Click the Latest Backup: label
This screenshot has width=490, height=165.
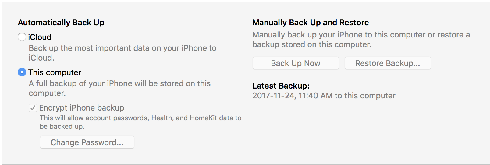pyautogui.click(x=281, y=86)
